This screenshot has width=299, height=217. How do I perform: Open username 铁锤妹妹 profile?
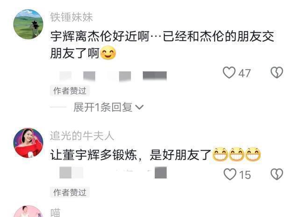(x=71, y=17)
